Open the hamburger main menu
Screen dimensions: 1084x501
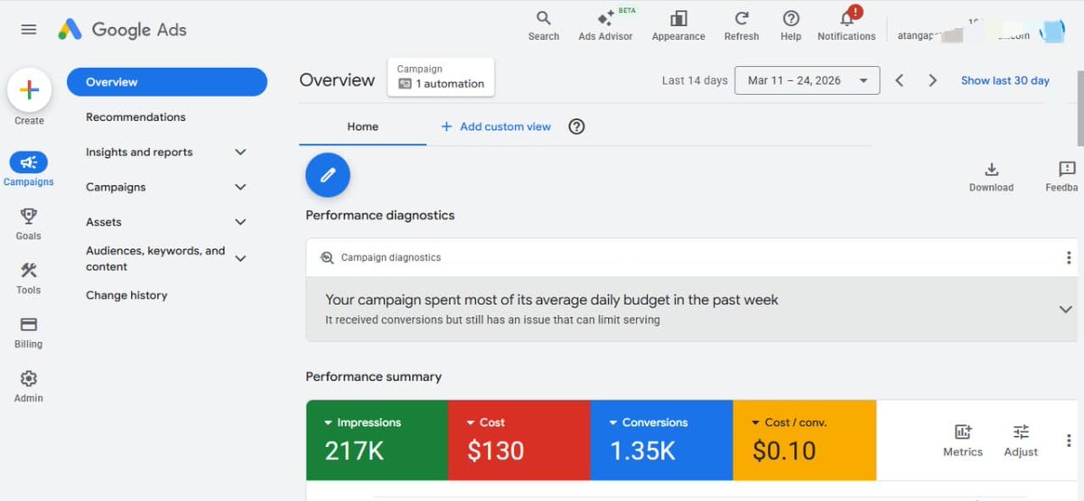(29, 30)
